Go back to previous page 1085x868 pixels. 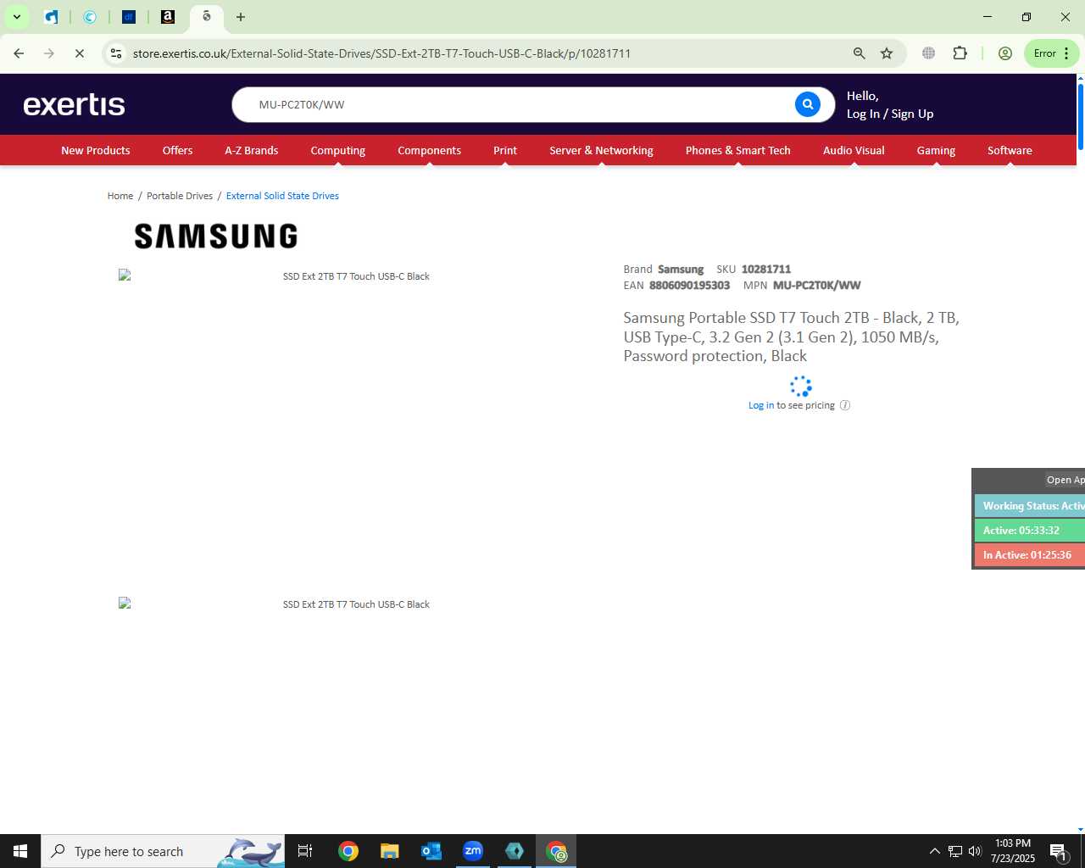point(19,53)
